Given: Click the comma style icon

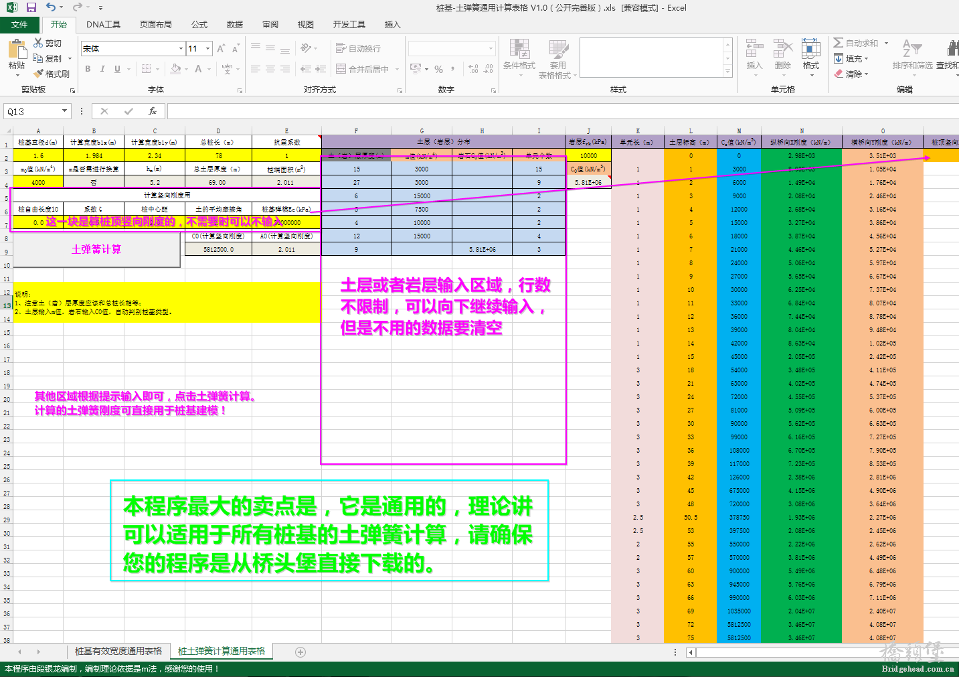Looking at the screenshot, I should coord(453,68).
